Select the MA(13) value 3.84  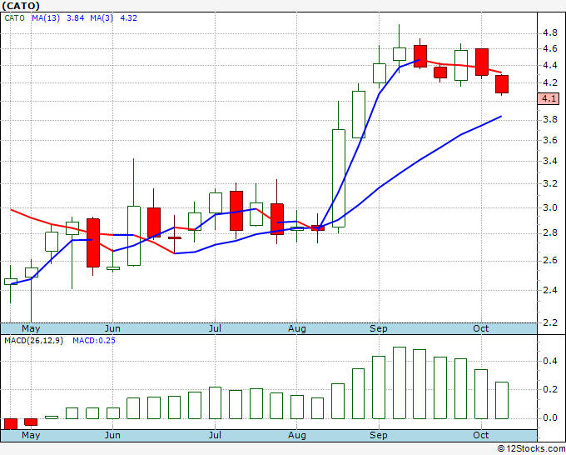tap(76, 18)
